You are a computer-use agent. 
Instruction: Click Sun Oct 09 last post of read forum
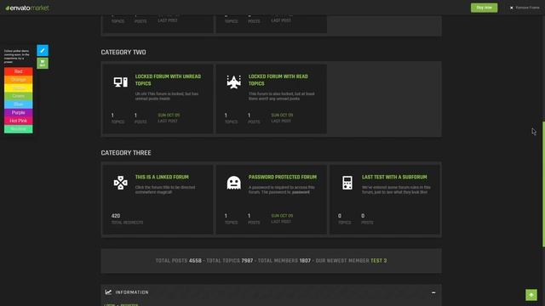click(282, 115)
